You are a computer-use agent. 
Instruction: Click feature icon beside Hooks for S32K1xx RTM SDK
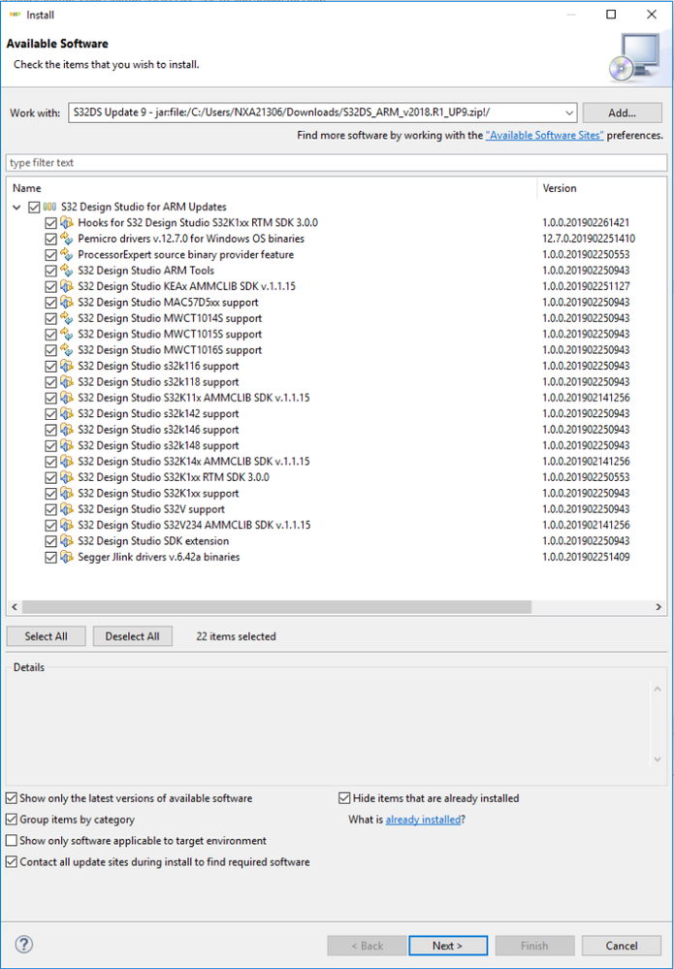(x=67, y=222)
